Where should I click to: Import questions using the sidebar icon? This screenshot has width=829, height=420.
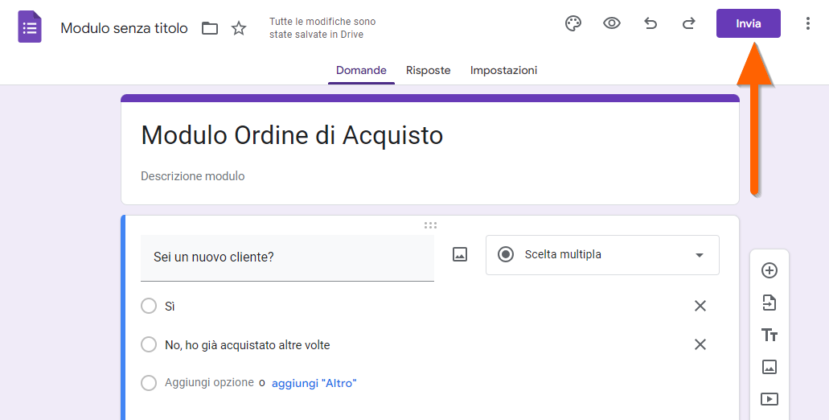tap(769, 303)
